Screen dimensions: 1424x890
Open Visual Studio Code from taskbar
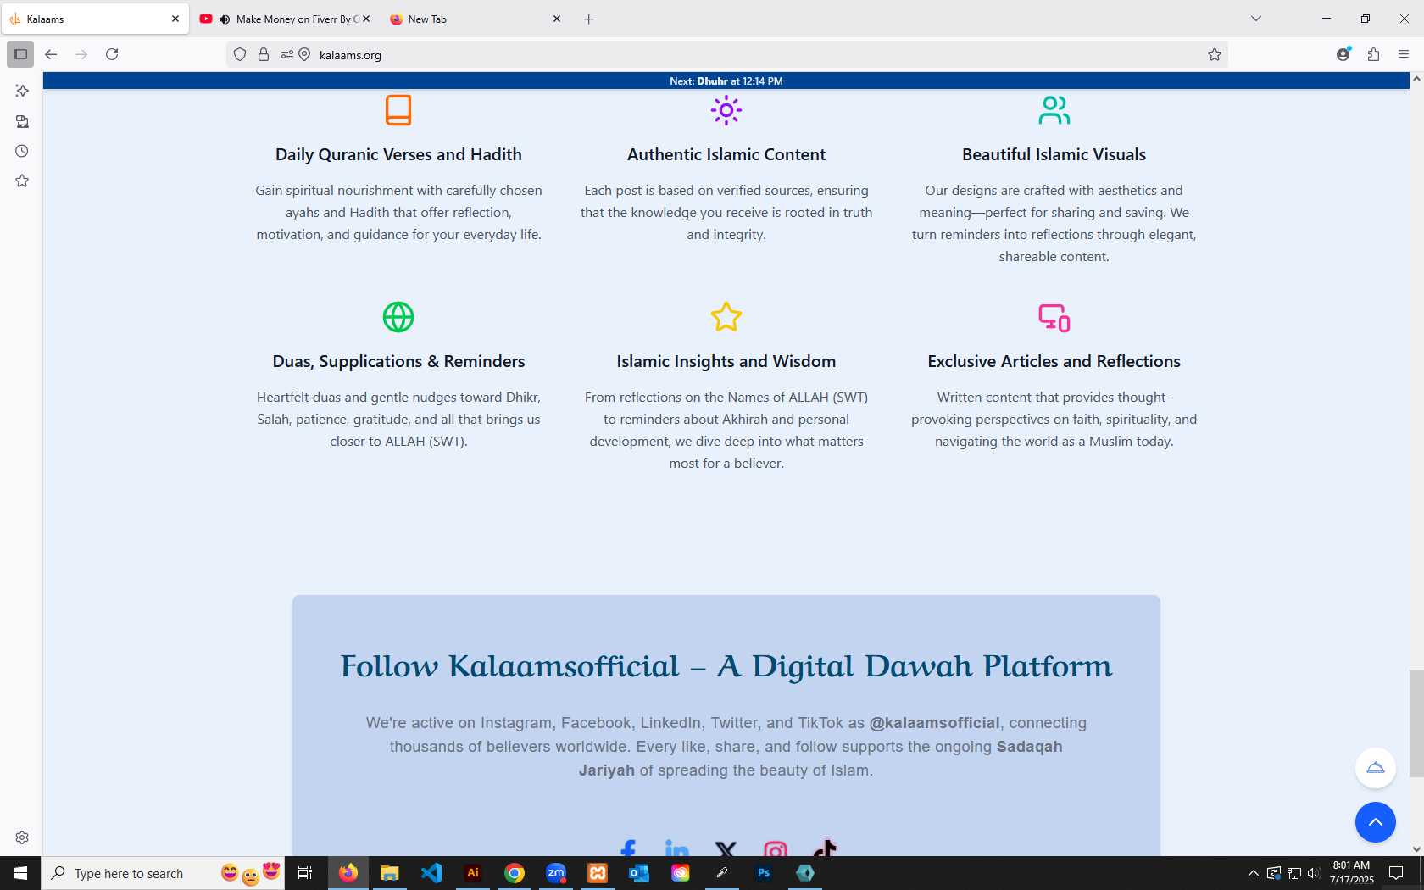point(431,873)
